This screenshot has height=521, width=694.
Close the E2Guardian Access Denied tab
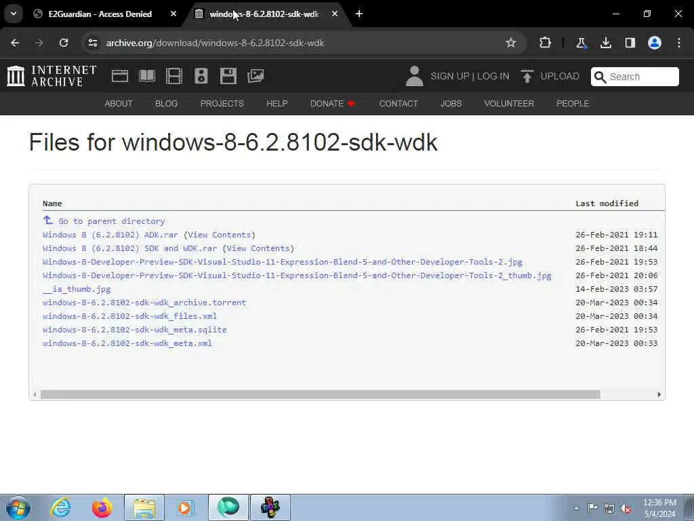point(173,14)
